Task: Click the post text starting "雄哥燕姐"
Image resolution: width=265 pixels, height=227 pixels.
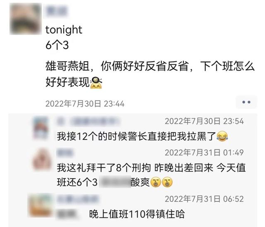Action: 150,74
